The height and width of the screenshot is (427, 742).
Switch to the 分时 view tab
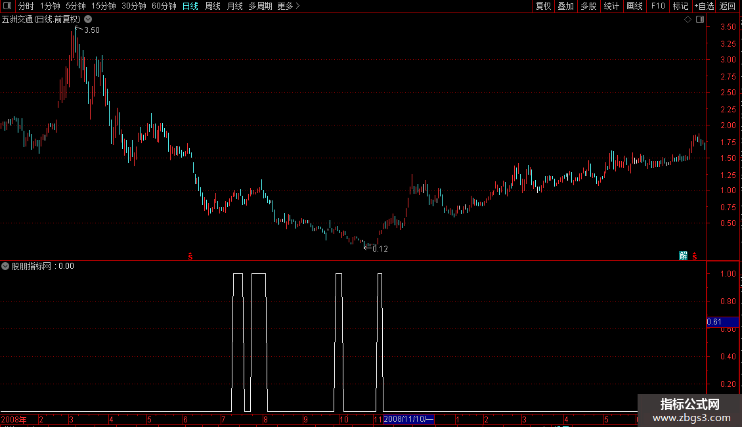[26, 6]
